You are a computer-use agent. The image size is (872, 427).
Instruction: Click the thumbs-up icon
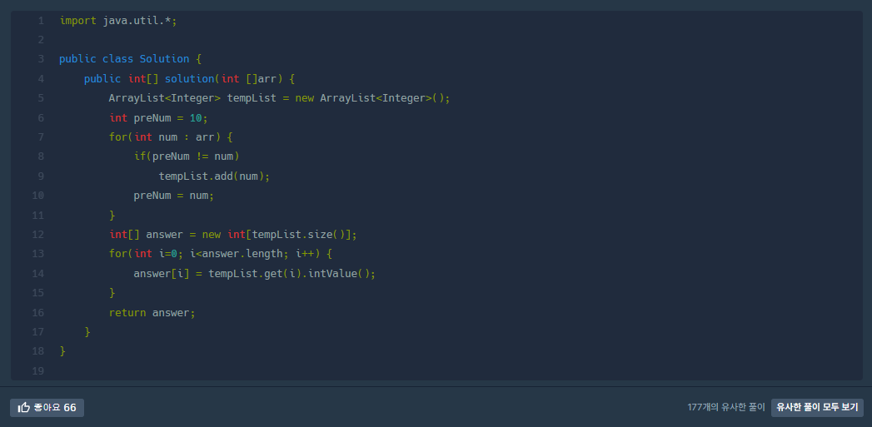pyautogui.click(x=24, y=408)
